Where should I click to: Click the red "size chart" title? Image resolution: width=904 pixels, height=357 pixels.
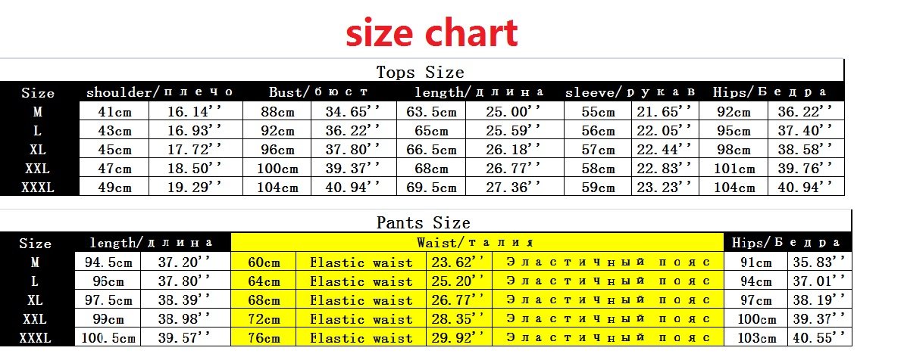(431, 33)
